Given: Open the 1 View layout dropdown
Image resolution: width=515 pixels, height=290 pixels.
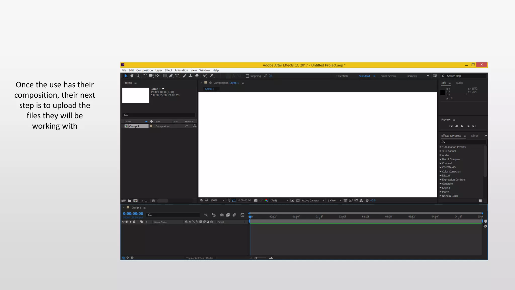Looking at the screenshot, I should click(x=334, y=200).
